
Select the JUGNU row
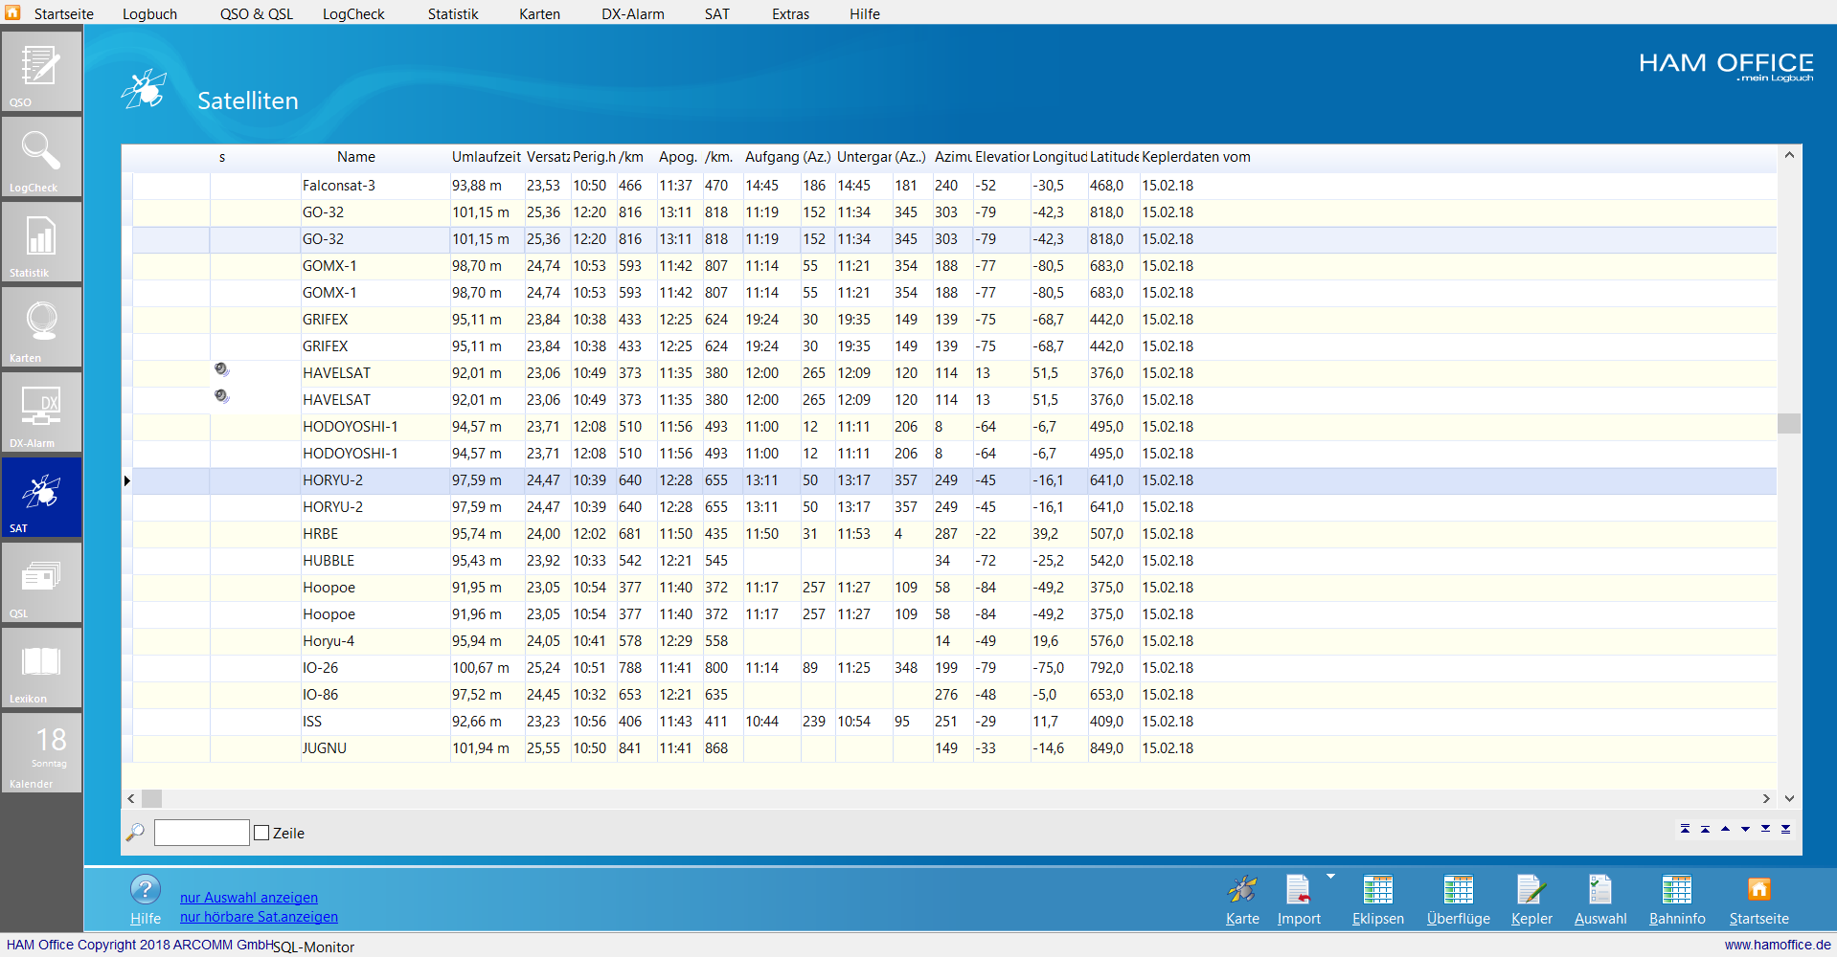point(954,748)
